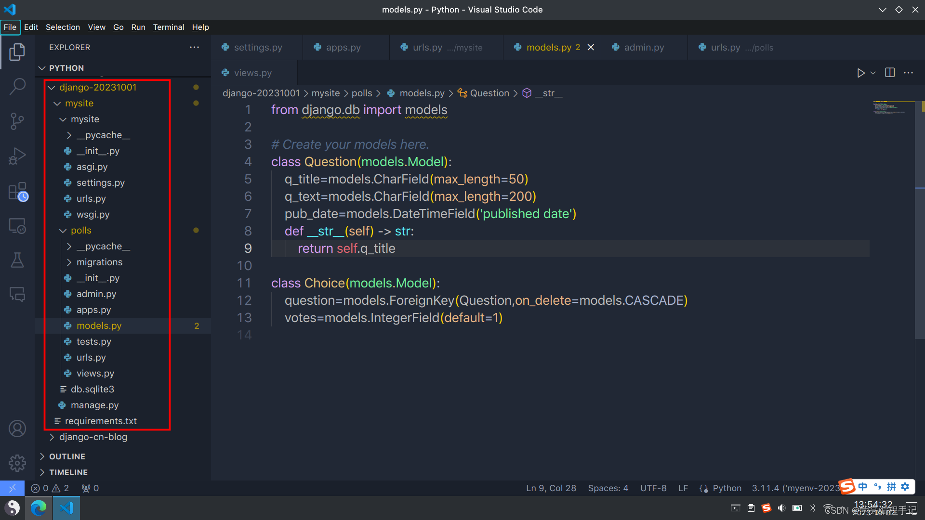Switch to the admin.py tab
Viewport: 925px width, 520px height.
coord(644,47)
